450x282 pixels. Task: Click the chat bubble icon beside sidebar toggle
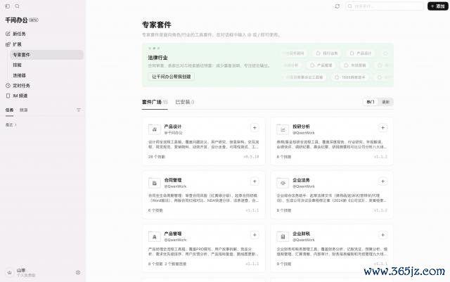(x=17, y=6)
